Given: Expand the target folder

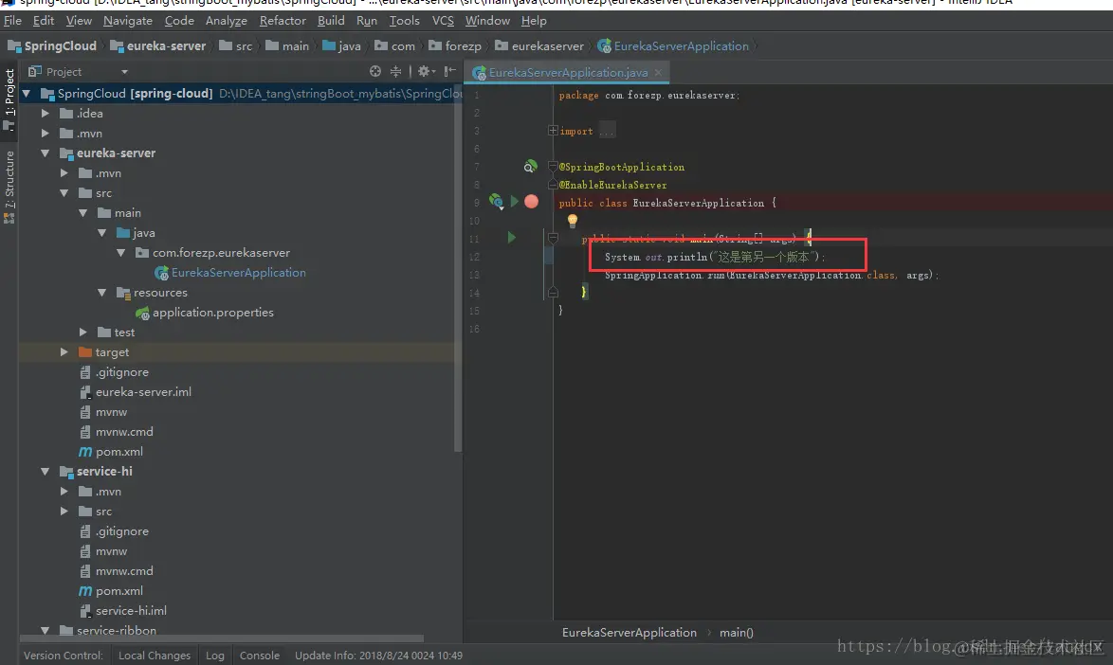Looking at the screenshot, I should [64, 351].
